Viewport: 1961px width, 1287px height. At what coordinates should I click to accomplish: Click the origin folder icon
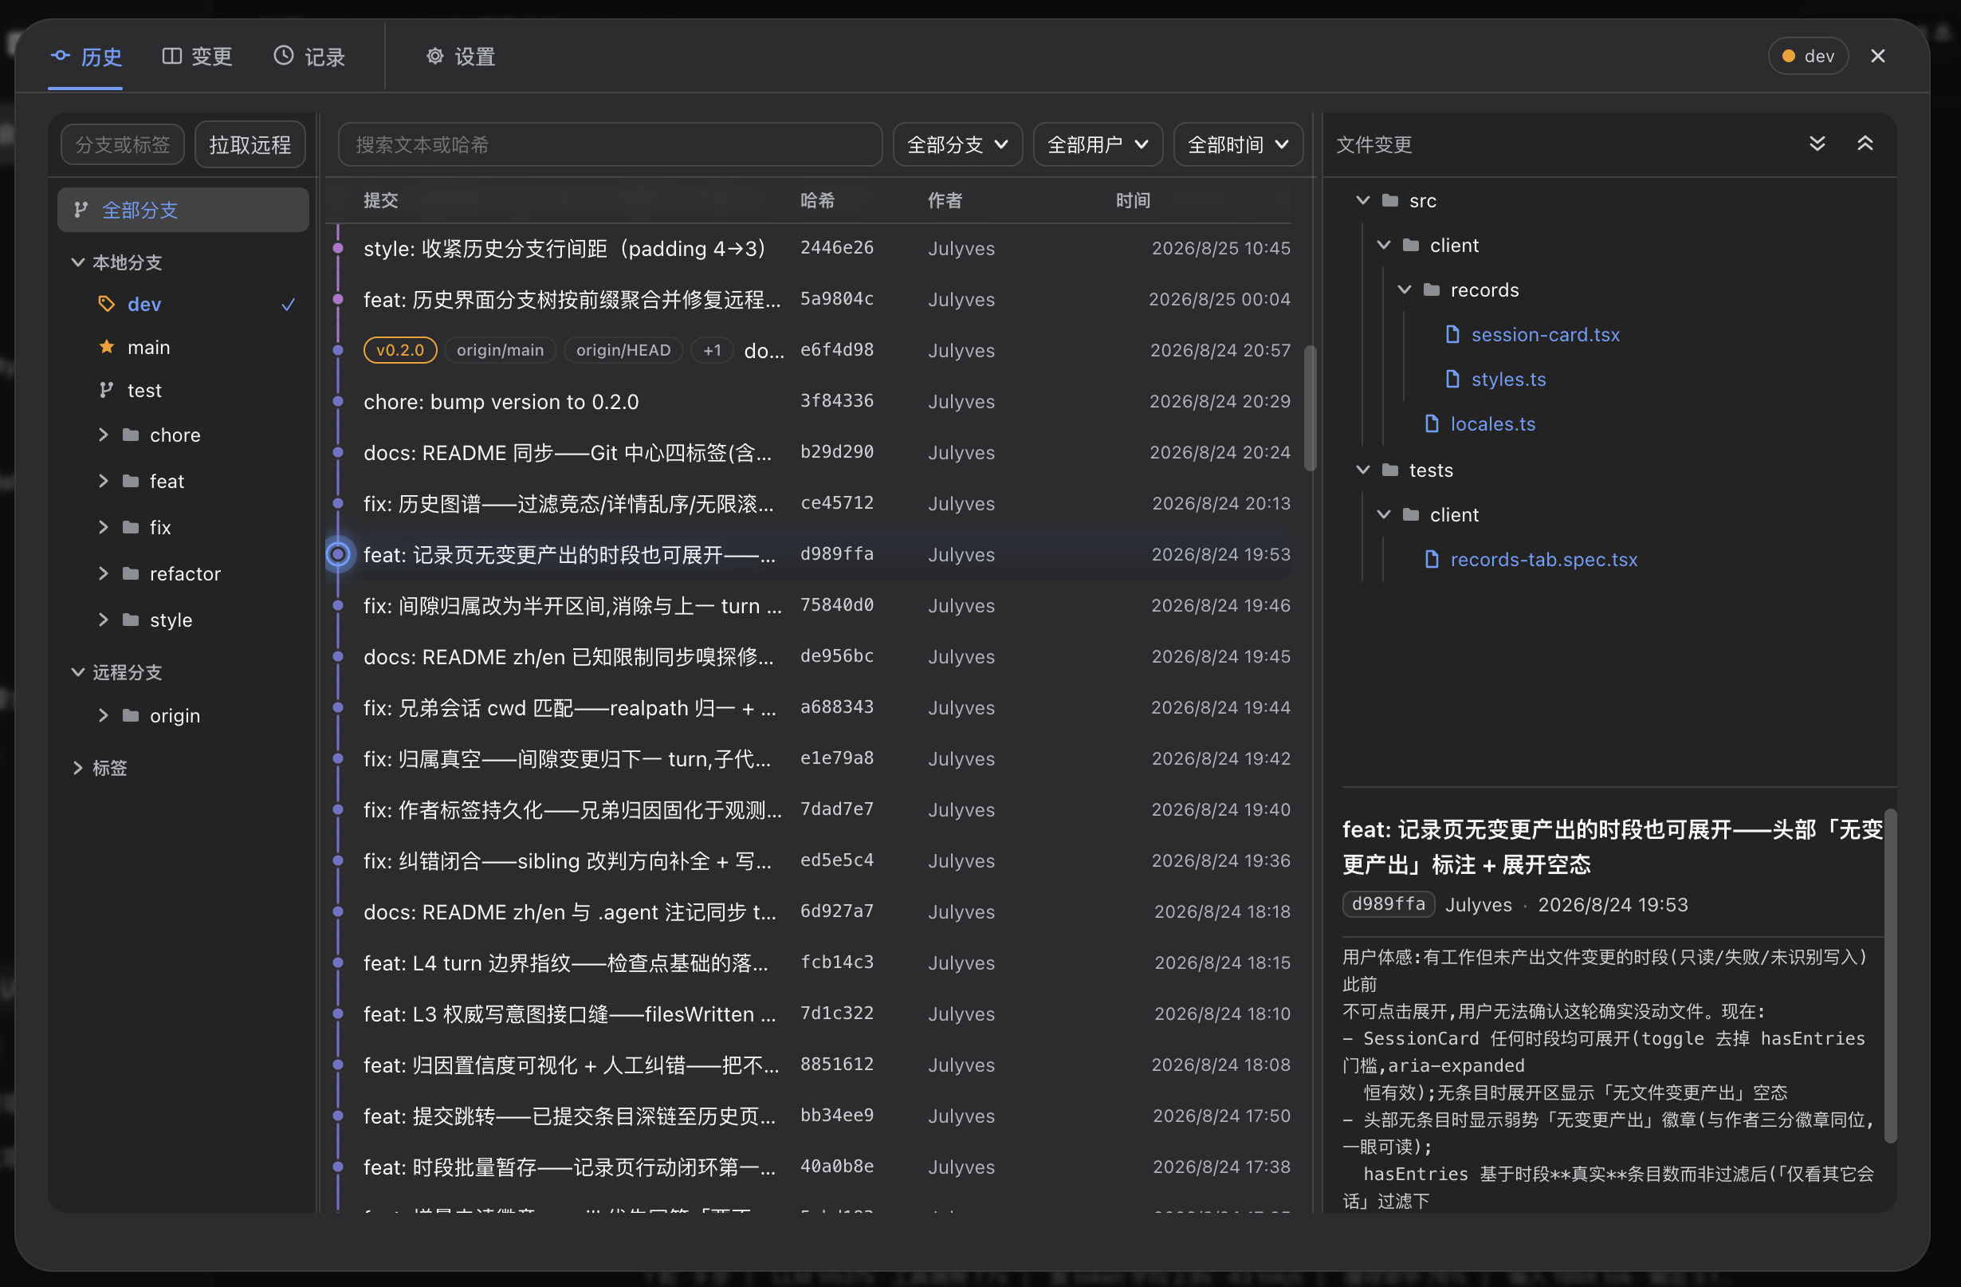pyautogui.click(x=130, y=715)
